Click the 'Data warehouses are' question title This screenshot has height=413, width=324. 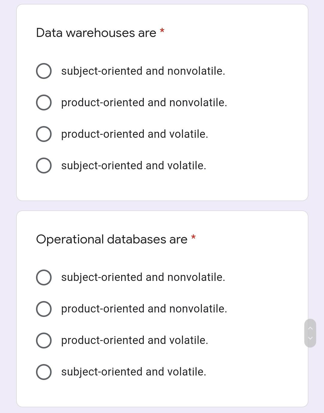pos(96,33)
